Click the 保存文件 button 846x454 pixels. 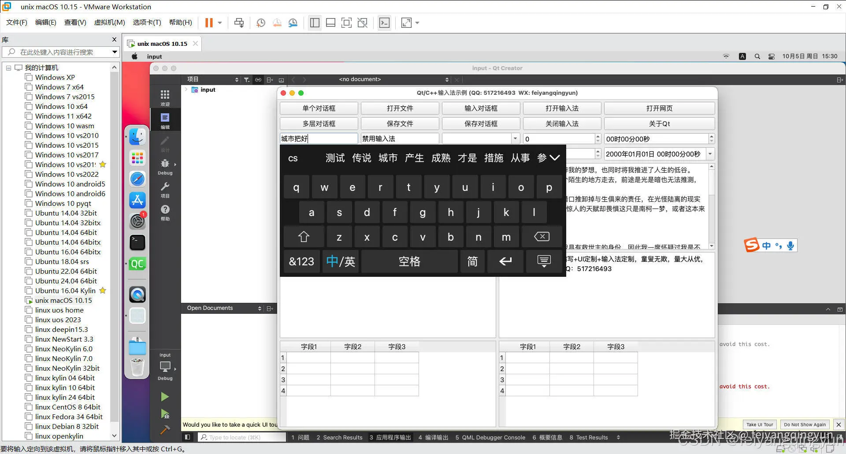pos(400,124)
